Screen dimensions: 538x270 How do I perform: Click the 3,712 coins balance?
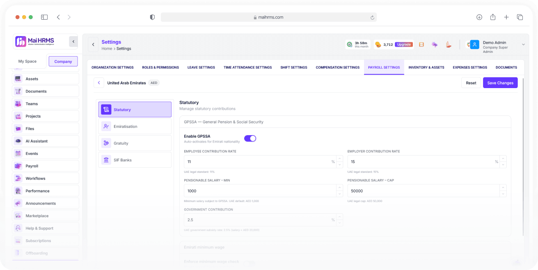tap(384, 45)
